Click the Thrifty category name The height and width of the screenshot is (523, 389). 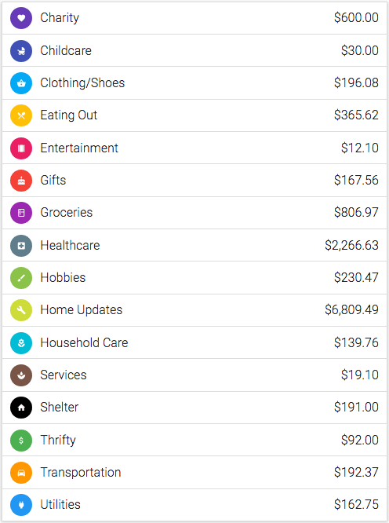coord(58,440)
